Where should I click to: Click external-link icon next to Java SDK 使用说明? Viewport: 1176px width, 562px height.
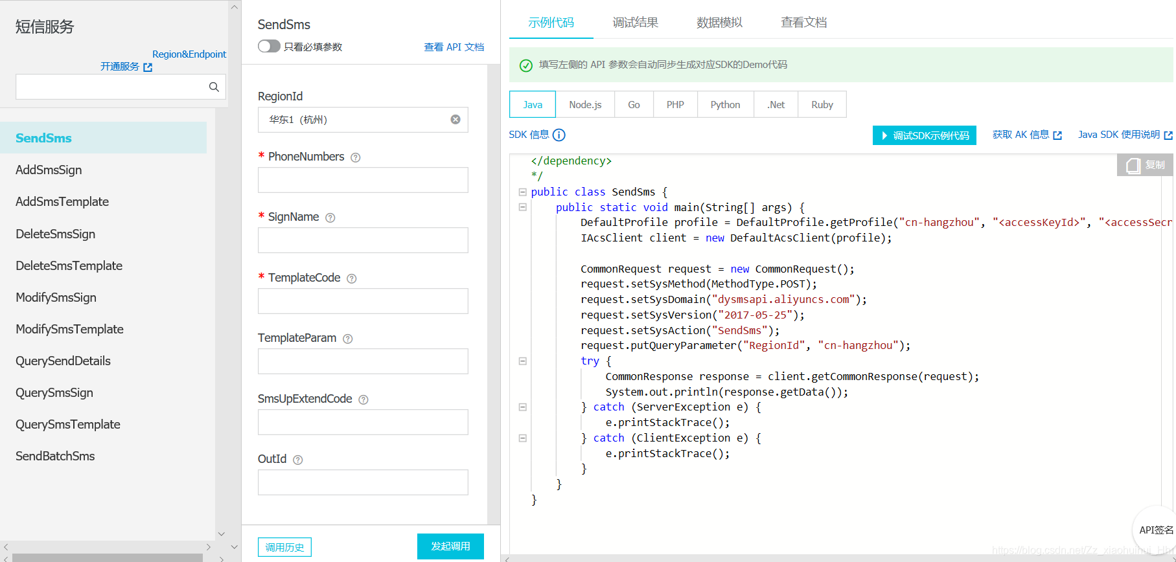[1168, 135]
